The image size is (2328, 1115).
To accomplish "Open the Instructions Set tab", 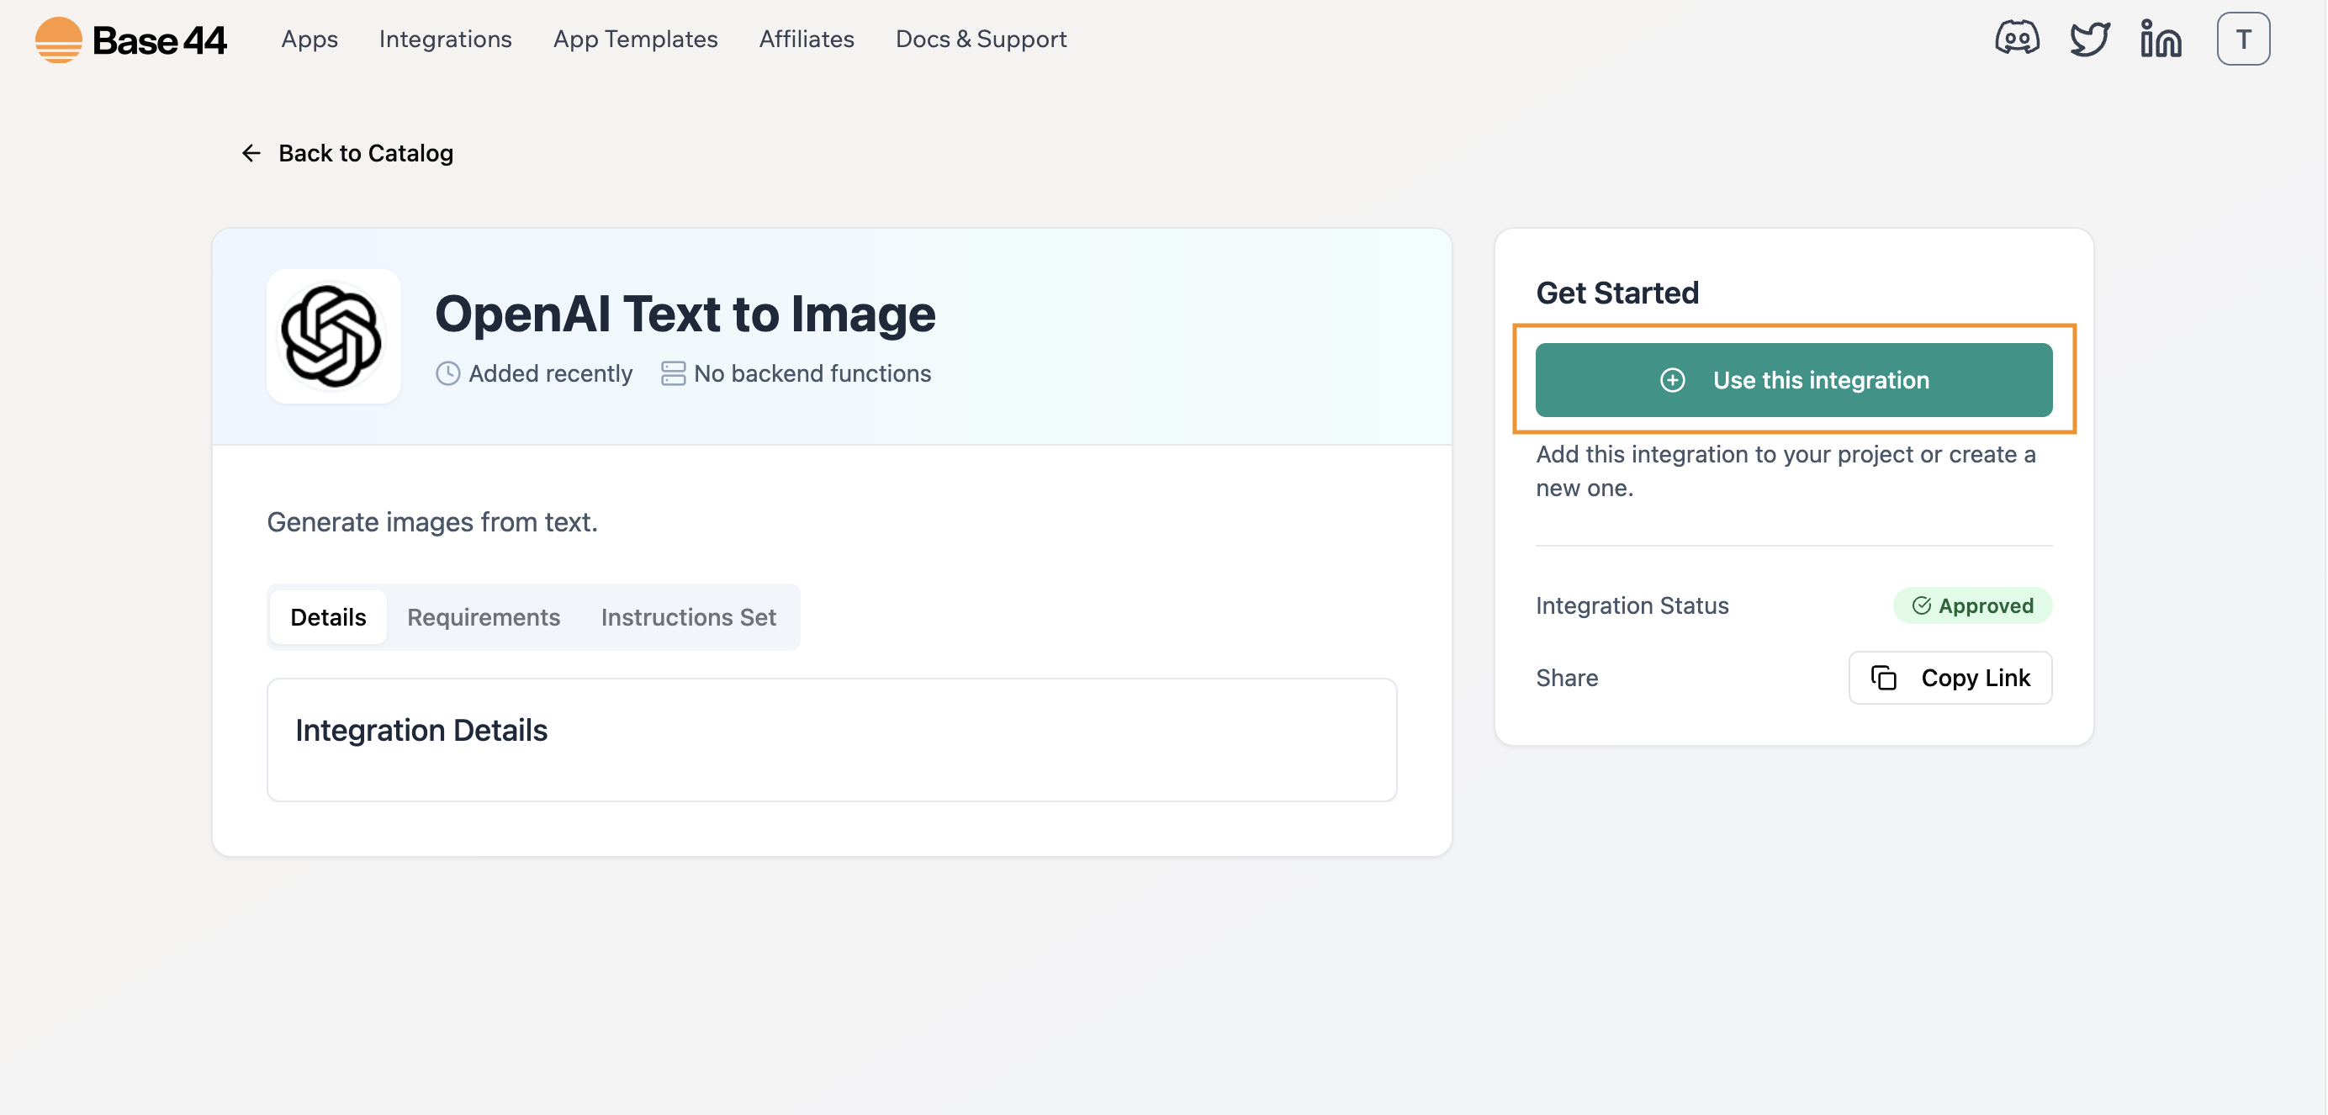I will coord(688,617).
